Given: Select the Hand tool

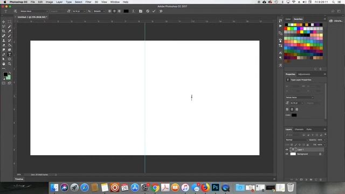Looking at the screenshot, I should click(x=4, y=64).
